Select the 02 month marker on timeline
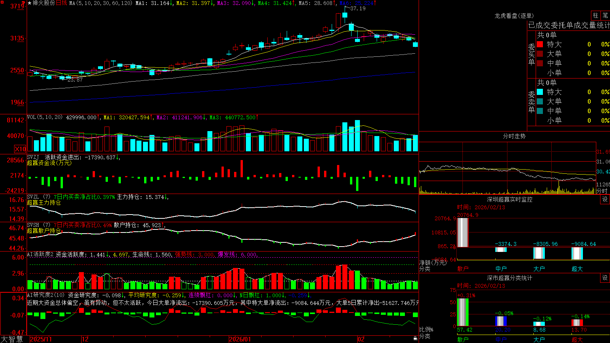The image size is (610, 343). [361, 339]
